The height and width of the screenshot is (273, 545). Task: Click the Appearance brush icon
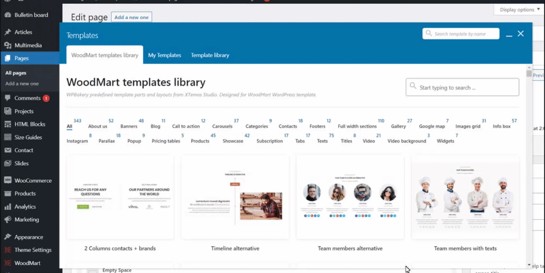tap(8, 237)
